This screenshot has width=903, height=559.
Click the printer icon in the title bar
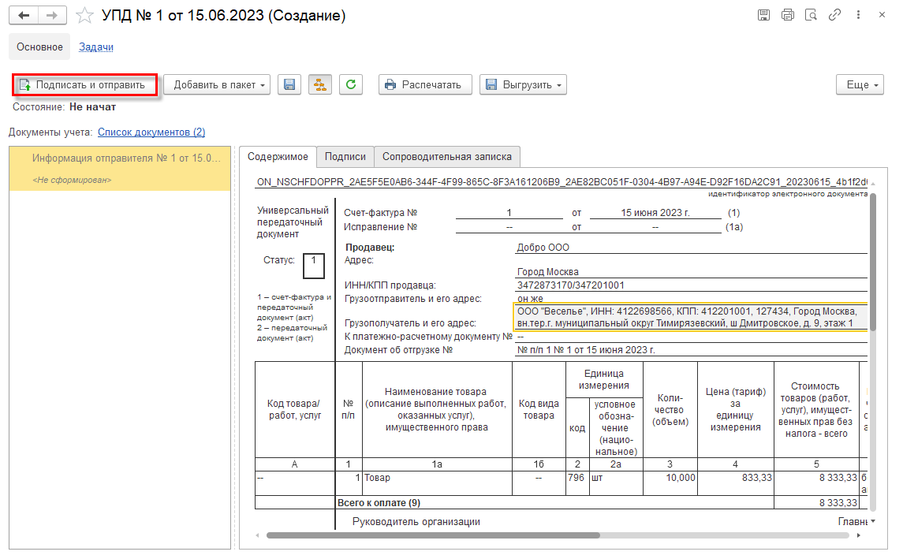(x=788, y=15)
